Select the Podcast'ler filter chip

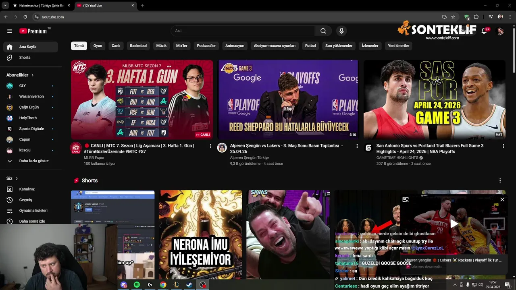click(206, 46)
